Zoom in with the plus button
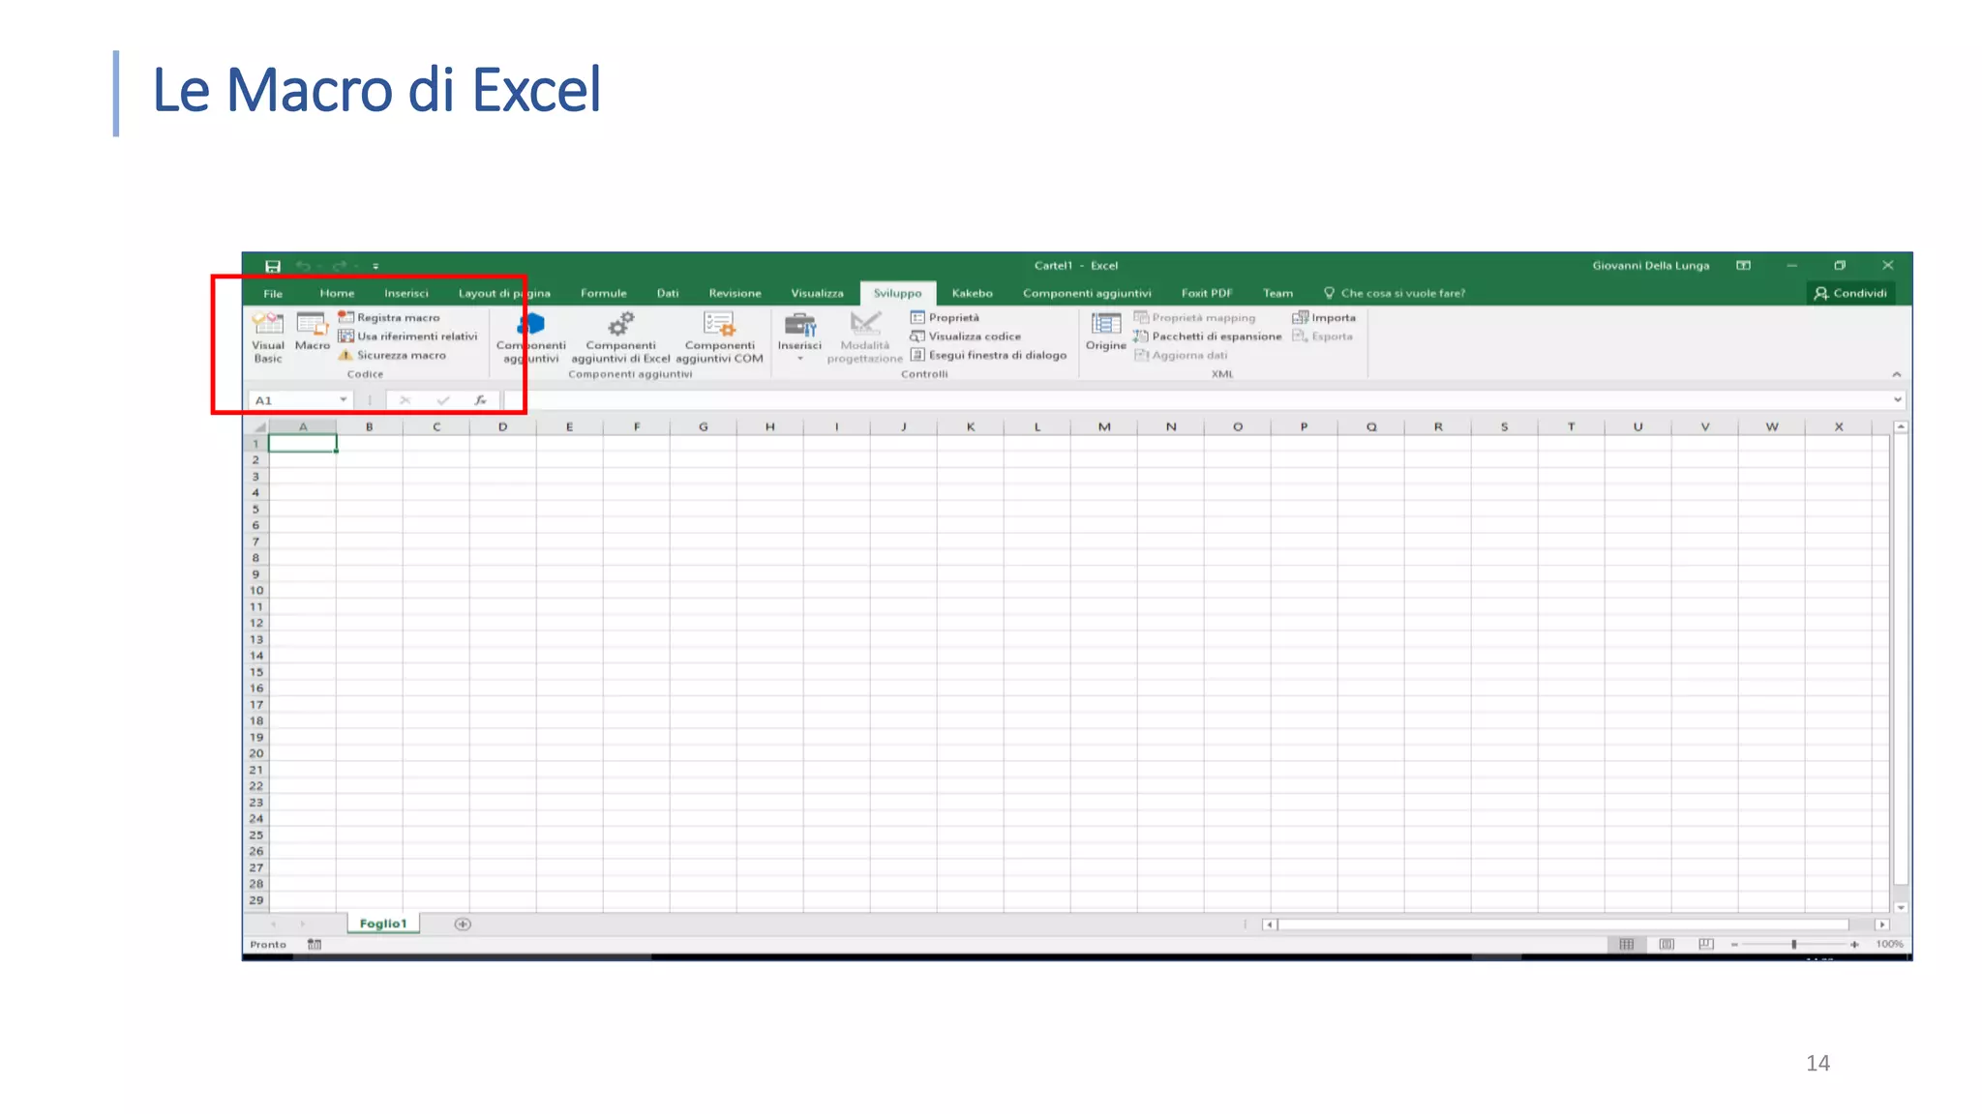This screenshot has width=1982, height=1114. point(1853,945)
